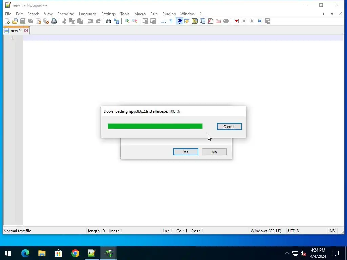Click No in the update dialog

coord(214,152)
